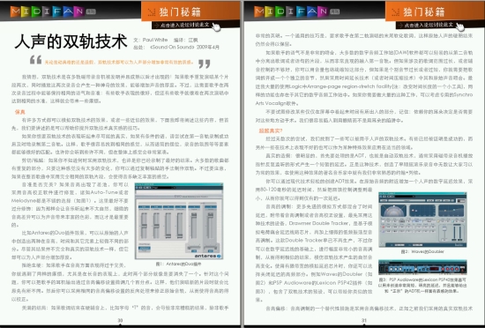The width and height of the screenshot is (485, 328).
Task: Click the orange section heading 保真
Action: click(20, 112)
